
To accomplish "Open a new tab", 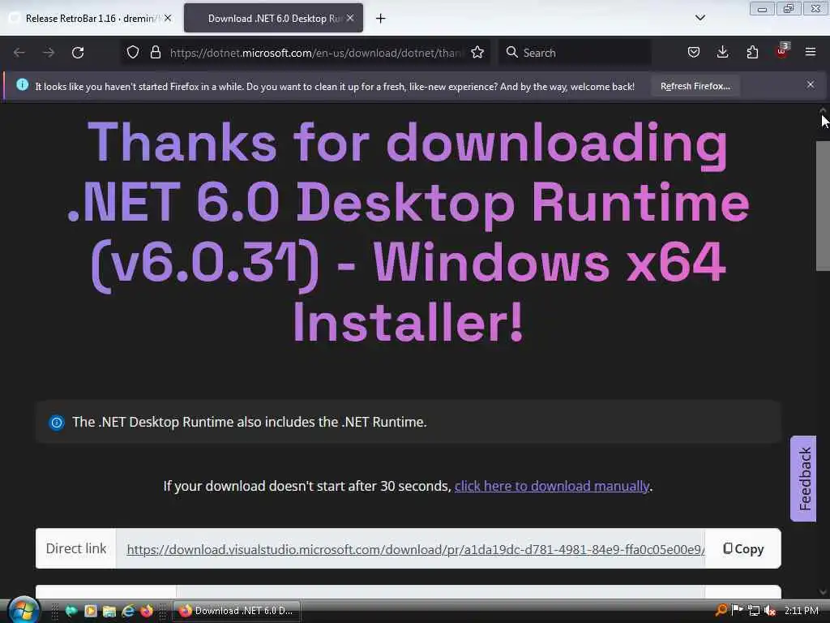I will (x=380, y=19).
